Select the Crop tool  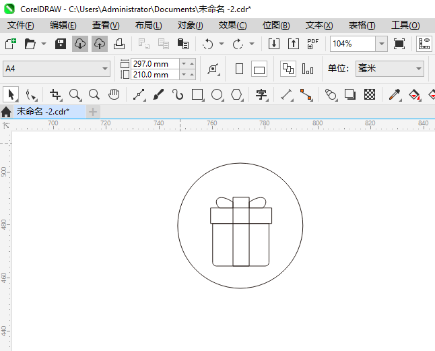click(x=55, y=94)
